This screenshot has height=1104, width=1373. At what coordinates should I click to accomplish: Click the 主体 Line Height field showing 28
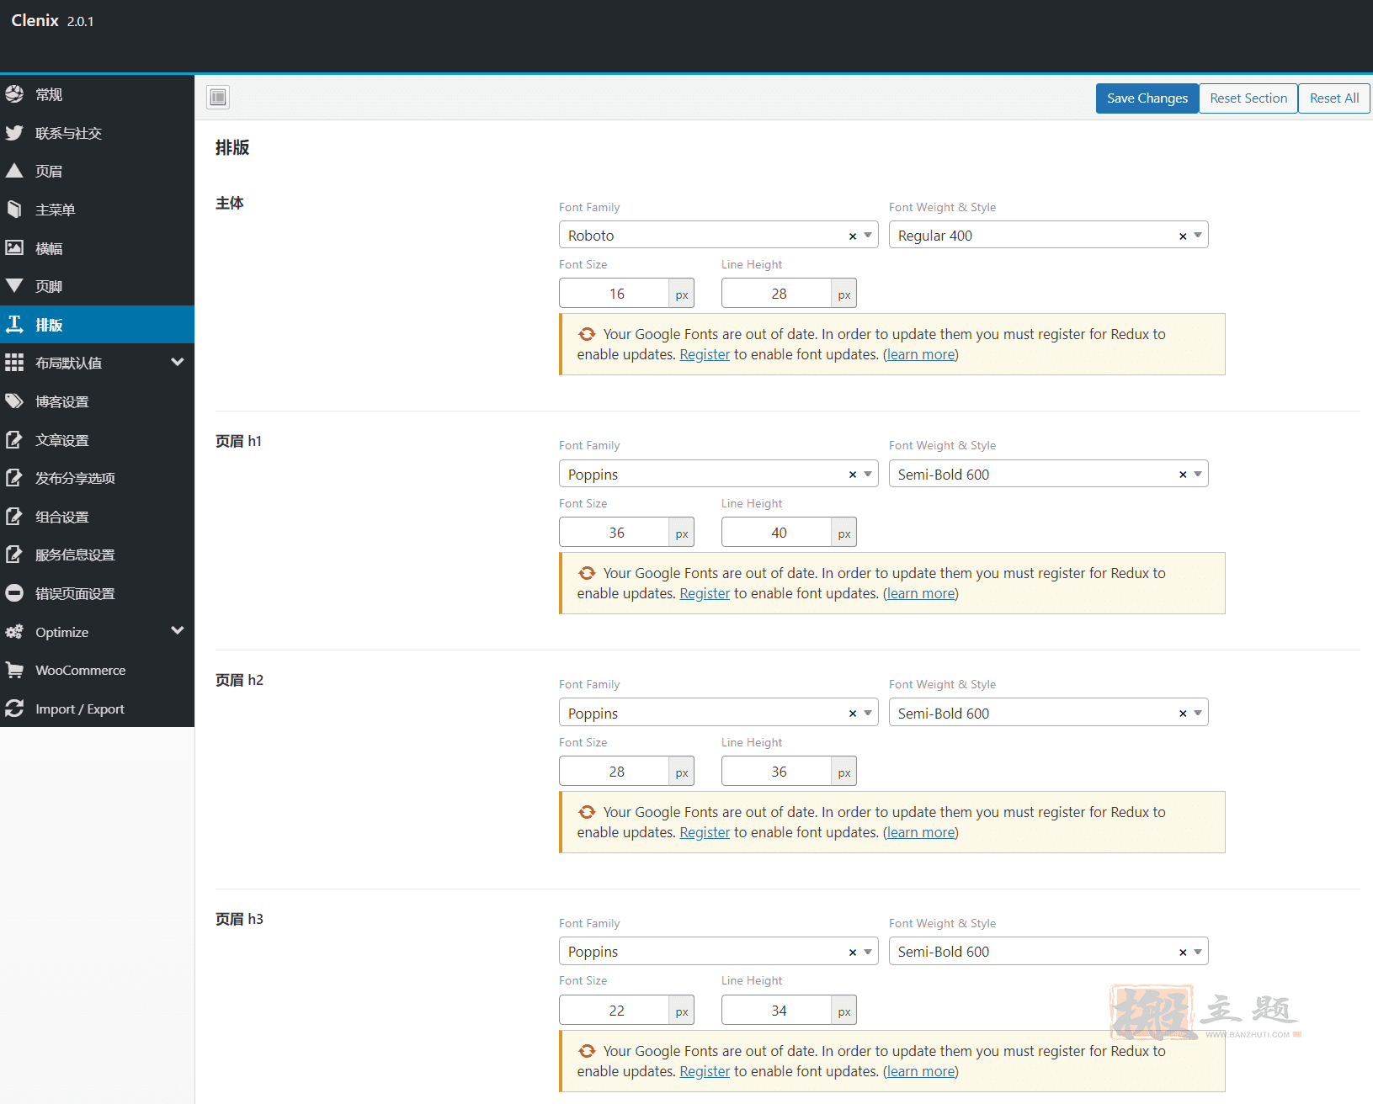[778, 294]
